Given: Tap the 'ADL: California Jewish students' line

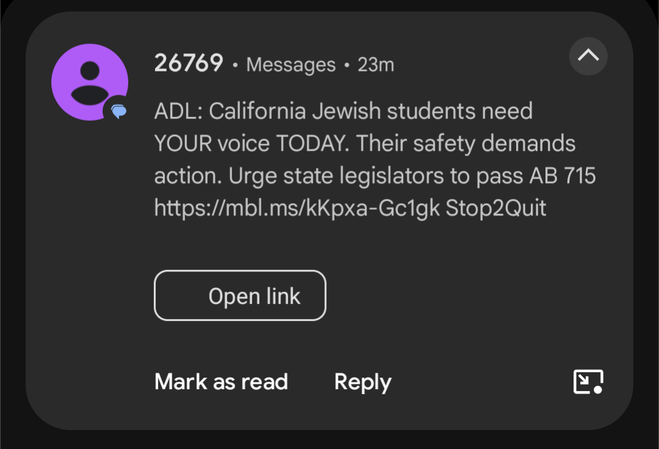Looking at the screenshot, I should coord(343,112).
